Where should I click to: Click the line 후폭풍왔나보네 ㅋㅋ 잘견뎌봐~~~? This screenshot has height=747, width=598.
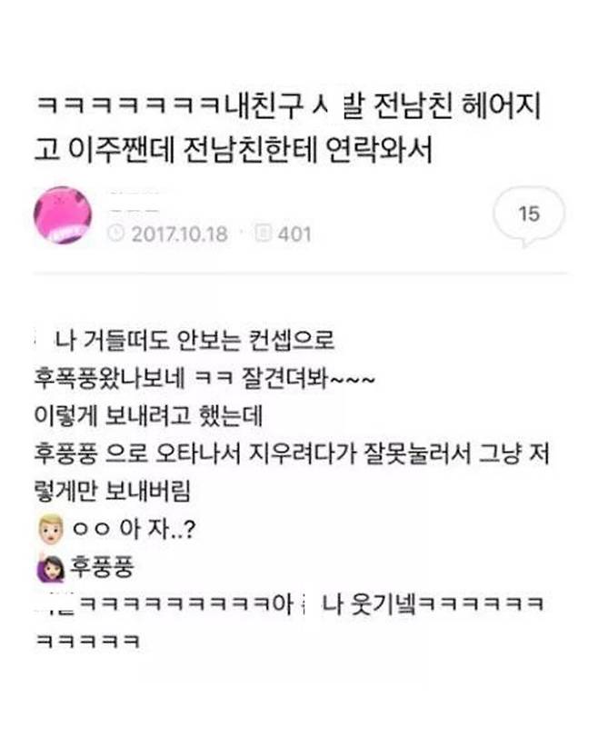204,378
